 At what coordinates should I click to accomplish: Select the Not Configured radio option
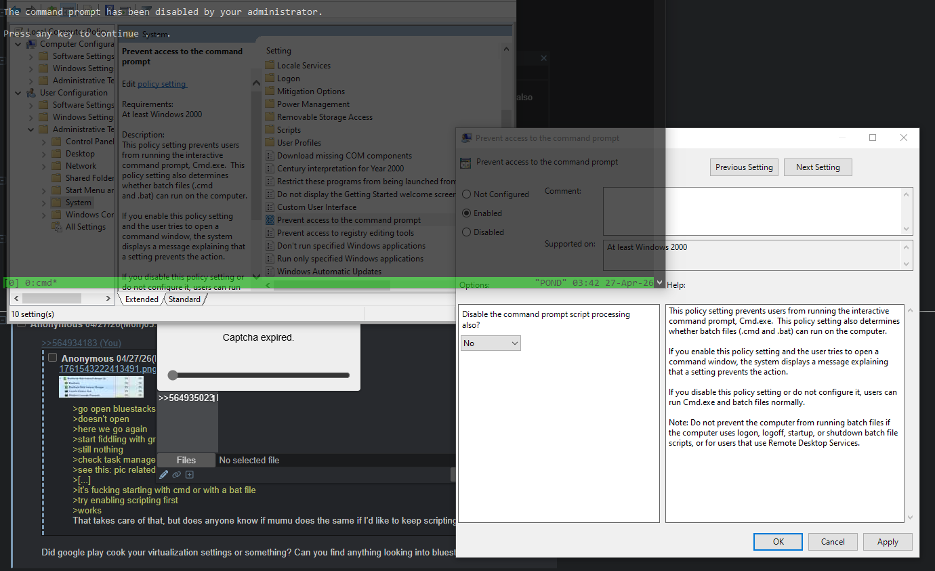click(x=467, y=194)
